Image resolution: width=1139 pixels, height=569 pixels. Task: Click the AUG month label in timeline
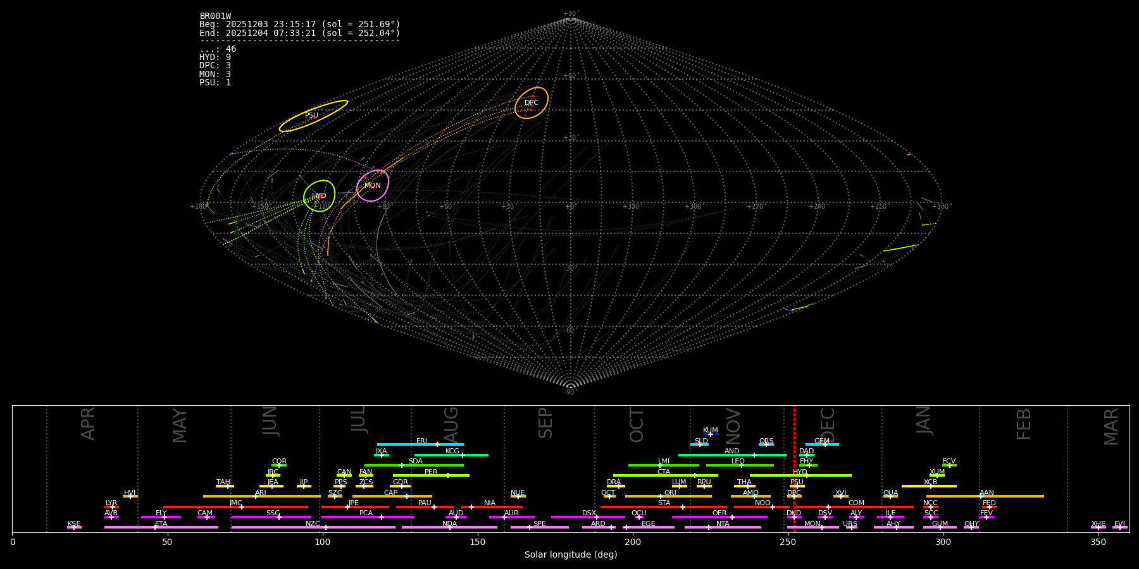451,425
